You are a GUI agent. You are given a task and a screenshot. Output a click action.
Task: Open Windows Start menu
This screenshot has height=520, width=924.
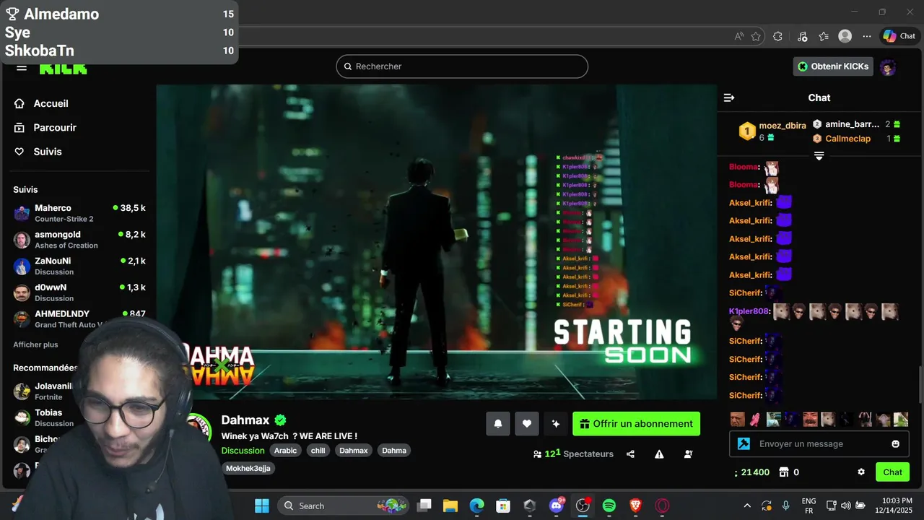tap(262, 506)
